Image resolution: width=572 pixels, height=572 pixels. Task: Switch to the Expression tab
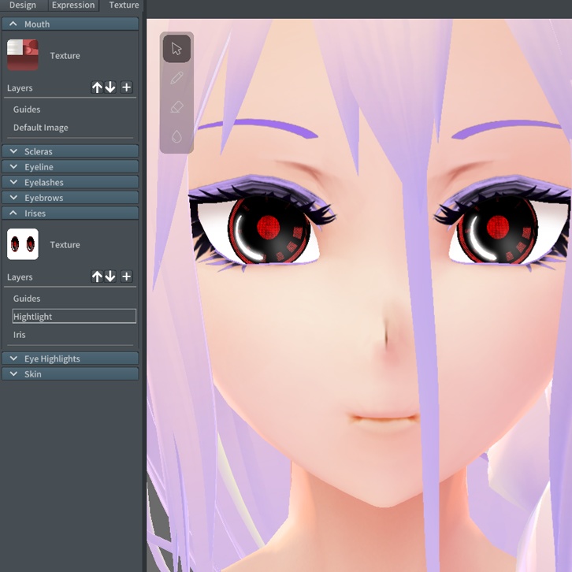pos(73,5)
